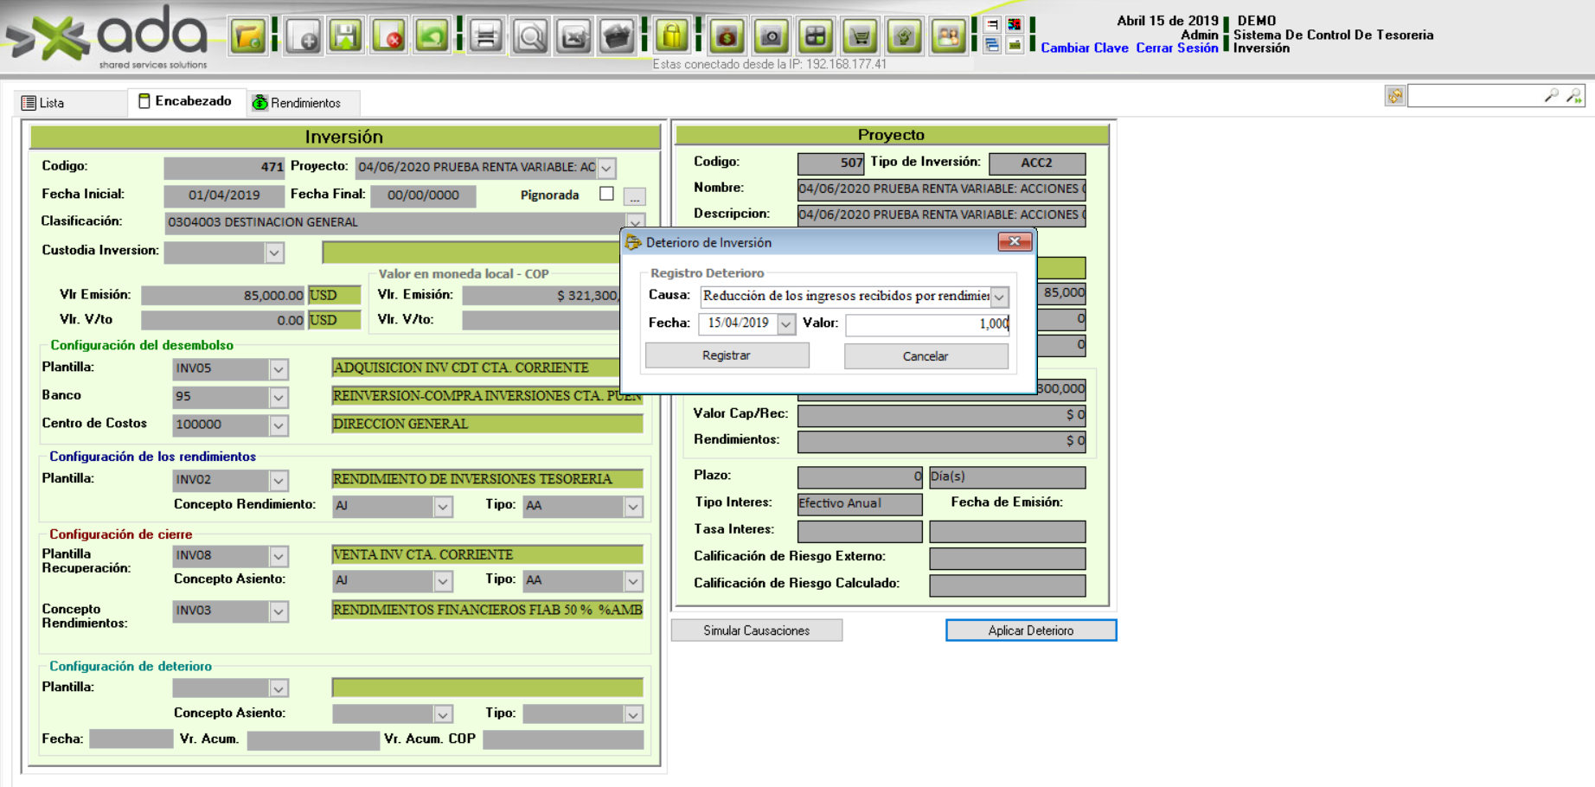Expand the Causa dropdown in deterioro dialog

999,297
